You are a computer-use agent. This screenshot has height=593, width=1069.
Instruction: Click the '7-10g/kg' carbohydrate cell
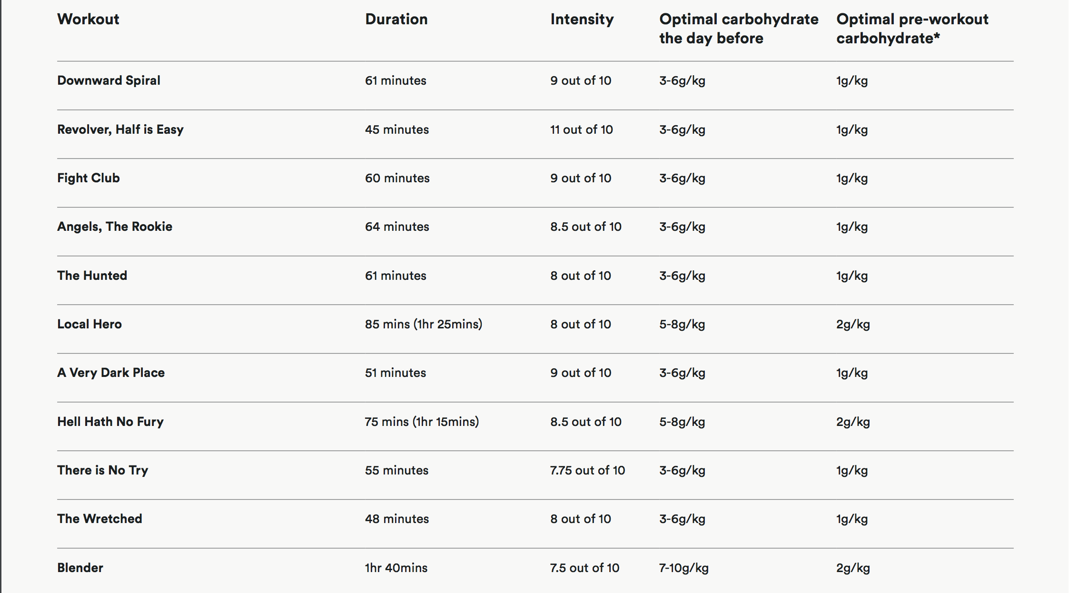683,568
